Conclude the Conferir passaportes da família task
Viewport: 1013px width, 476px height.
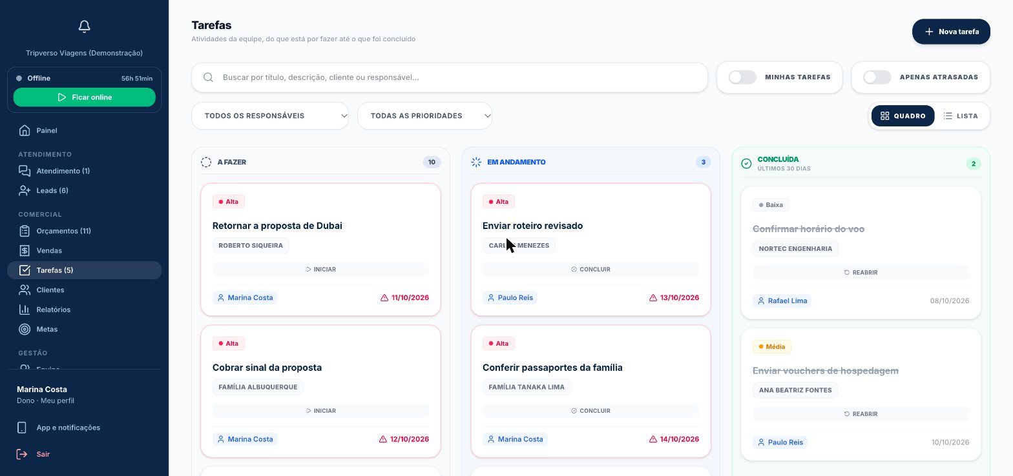coord(590,411)
